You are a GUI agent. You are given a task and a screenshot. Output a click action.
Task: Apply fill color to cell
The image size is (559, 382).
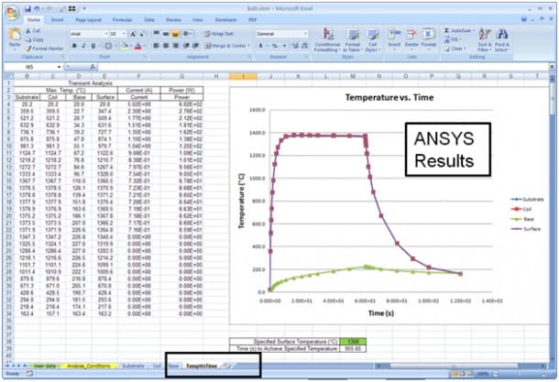(124, 46)
